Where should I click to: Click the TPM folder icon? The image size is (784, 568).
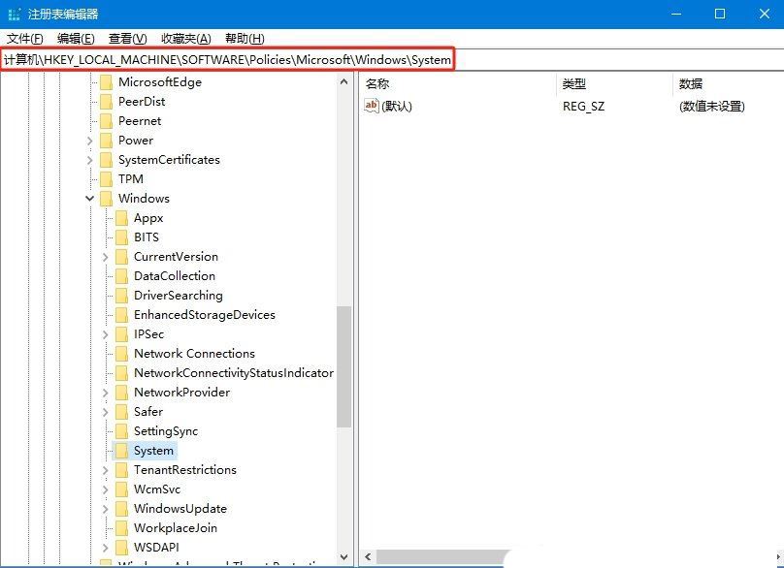click(106, 179)
